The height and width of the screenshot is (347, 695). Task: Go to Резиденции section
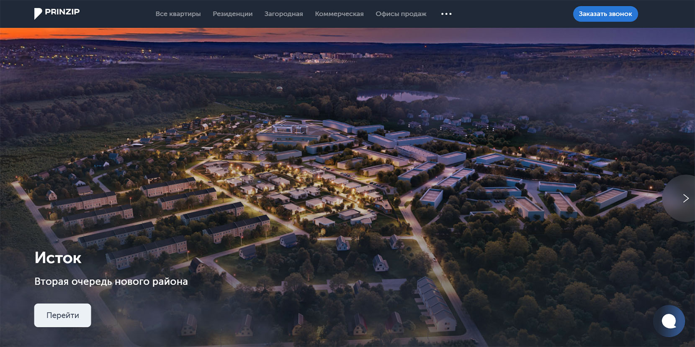point(232,14)
